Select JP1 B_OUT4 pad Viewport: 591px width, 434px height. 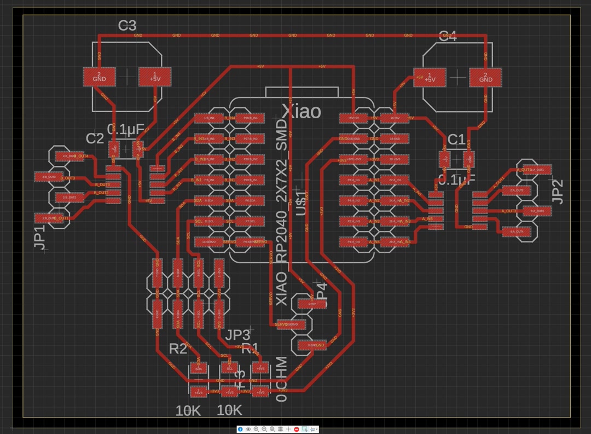tap(69, 156)
